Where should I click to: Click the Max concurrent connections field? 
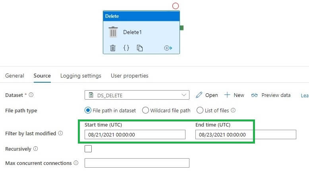coord(137,163)
